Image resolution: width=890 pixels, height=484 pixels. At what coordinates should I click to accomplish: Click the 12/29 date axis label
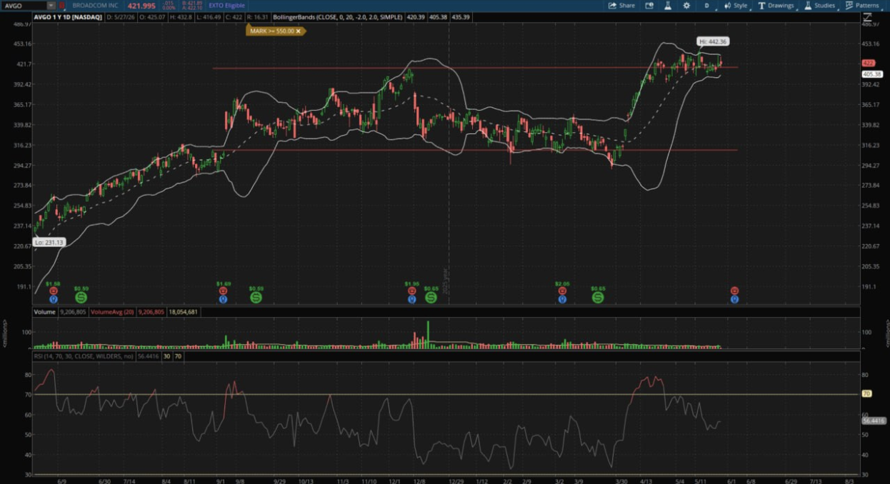pos(456,480)
